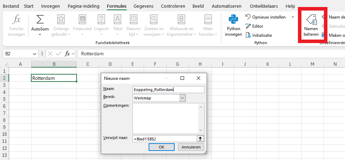Open Onlangs gebruikt functions list
This screenshot has height=160, width=345.
click(x=61, y=26)
